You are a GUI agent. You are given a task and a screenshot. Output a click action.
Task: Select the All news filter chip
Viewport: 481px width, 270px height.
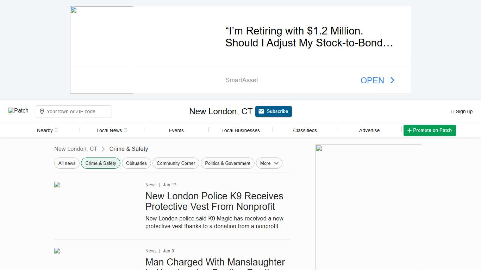click(67, 163)
